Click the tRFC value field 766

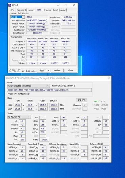click(x=43, y=125)
